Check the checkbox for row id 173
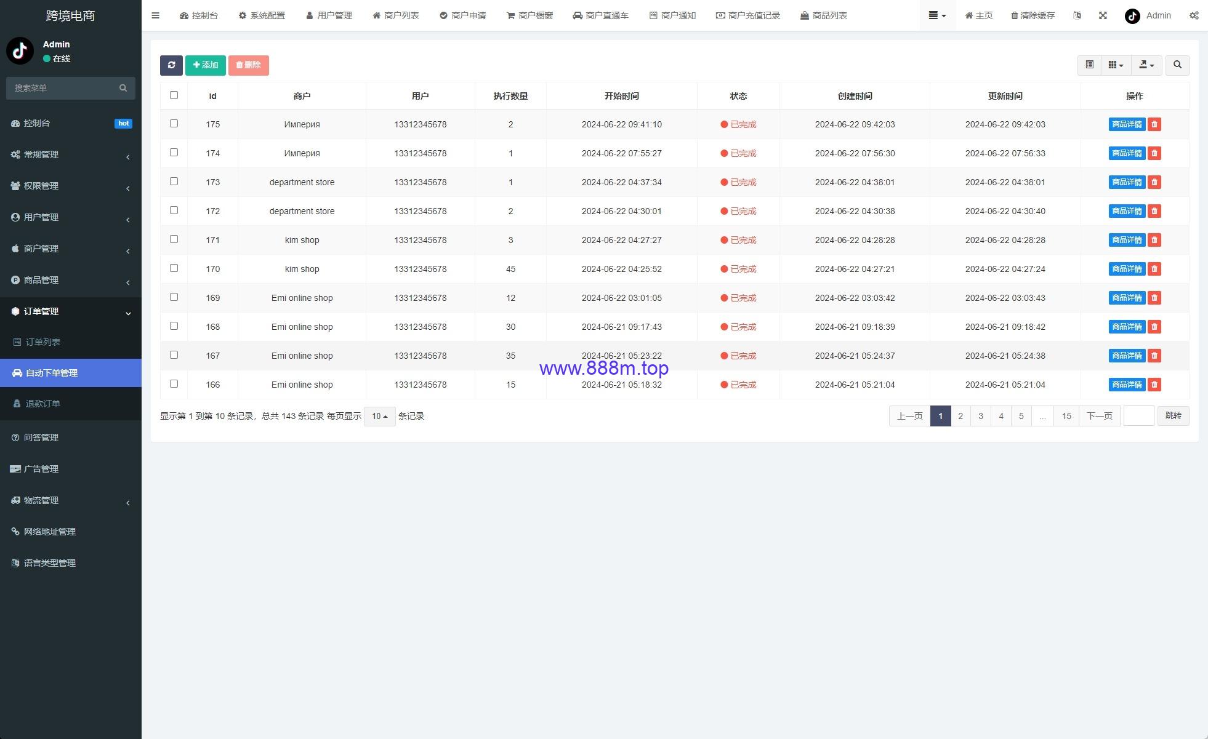 [174, 182]
